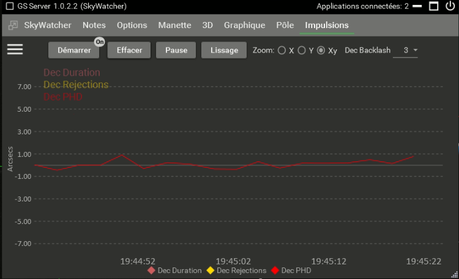Click the Lissage button

pos(223,50)
